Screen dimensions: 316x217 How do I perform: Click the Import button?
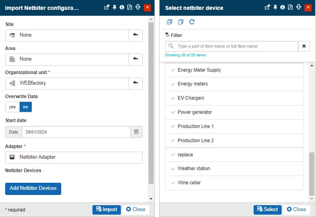[107, 210]
